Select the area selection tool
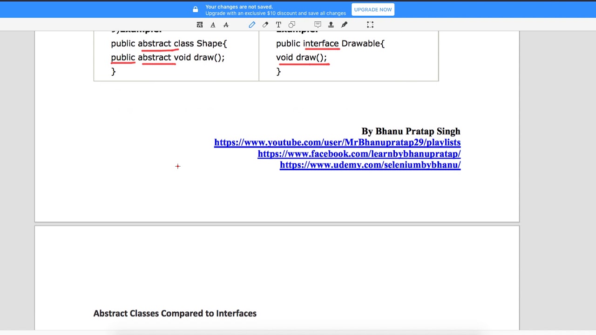This screenshot has width=596, height=335. pyautogui.click(x=370, y=25)
